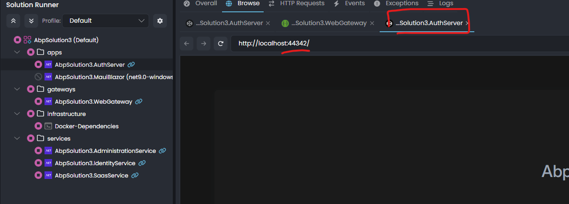The width and height of the screenshot is (569, 204).
Task: Click the run status icon of Docker-Dependencies
Action: (x=38, y=126)
